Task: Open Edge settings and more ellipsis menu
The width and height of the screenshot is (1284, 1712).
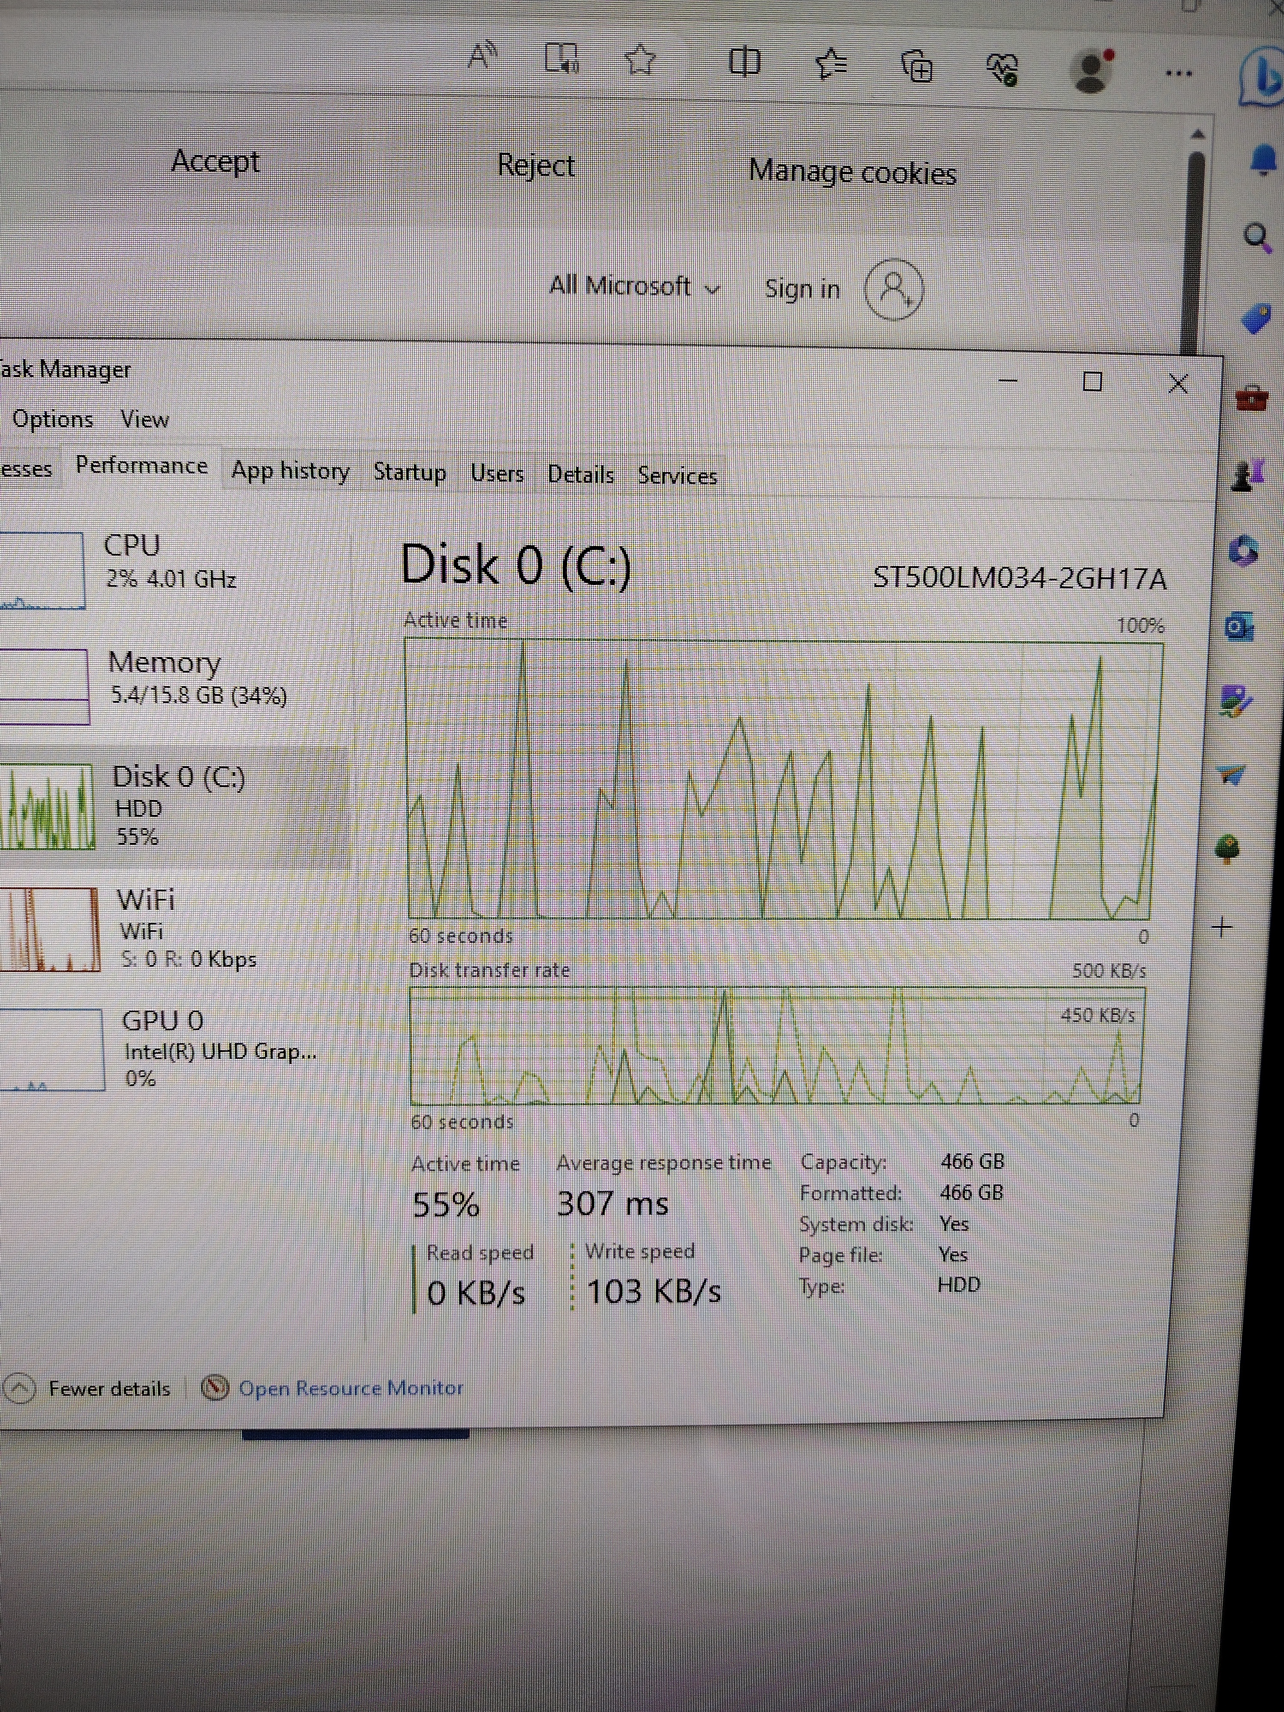Action: point(1178,74)
